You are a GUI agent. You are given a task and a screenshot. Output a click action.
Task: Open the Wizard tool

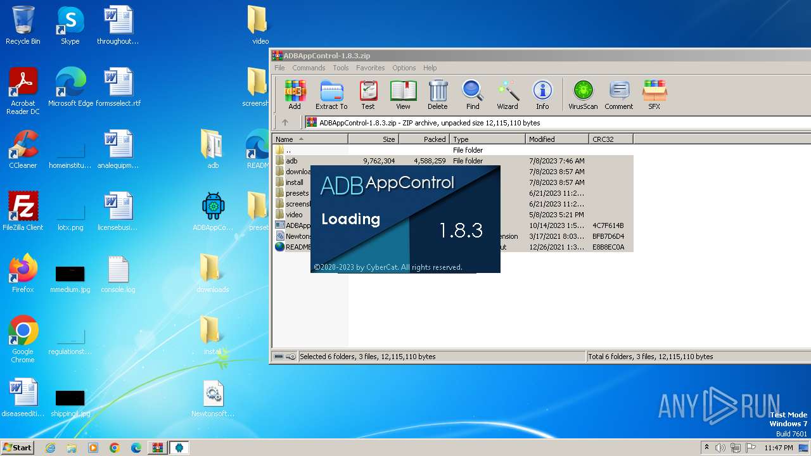coord(508,94)
